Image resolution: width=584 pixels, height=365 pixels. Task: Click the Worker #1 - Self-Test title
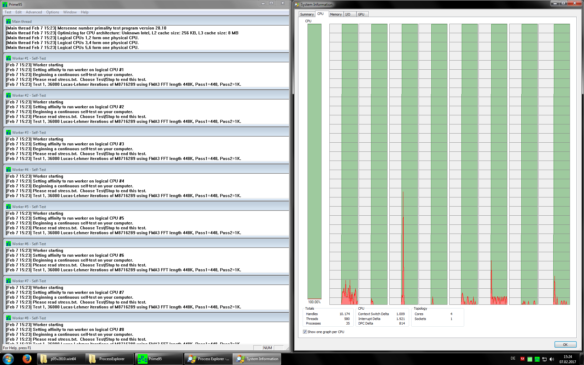click(x=29, y=58)
